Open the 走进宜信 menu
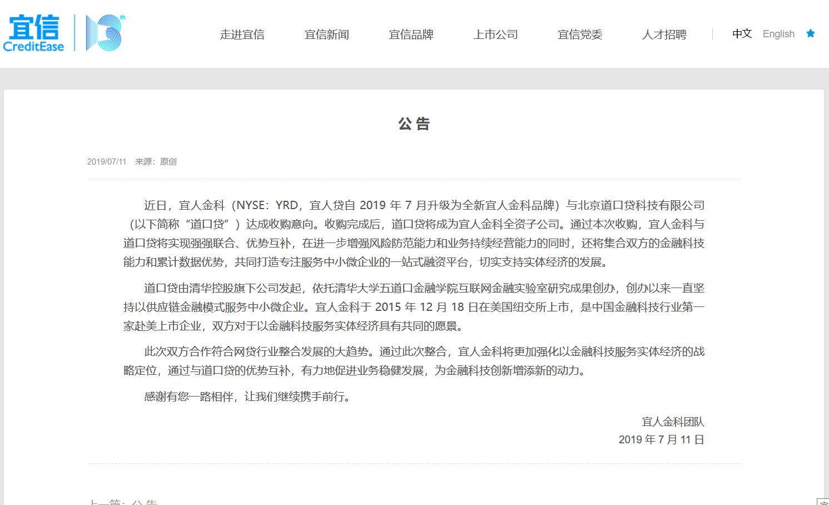Screen dimensions: 829x505 242,34
